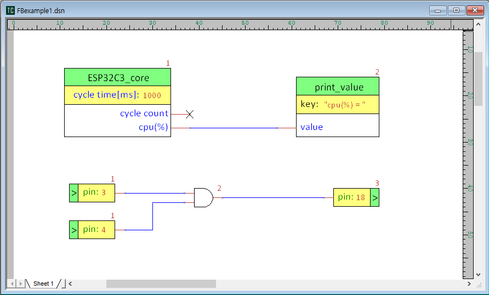Click next sheet tab navigation arrow
Image resolution: width=489 pixels, height=295 pixels.
[21, 283]
